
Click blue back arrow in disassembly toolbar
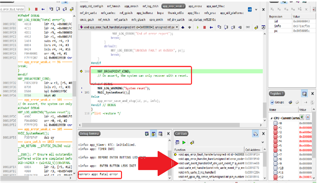click(43, 9)
